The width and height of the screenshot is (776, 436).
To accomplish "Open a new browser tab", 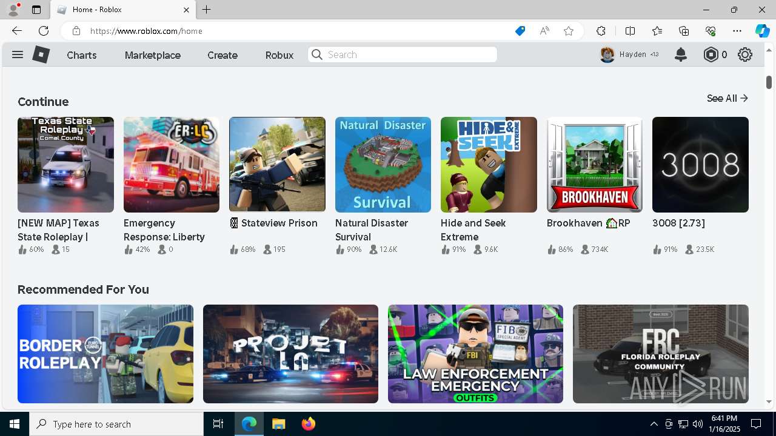I will click(x=207, y=10).
